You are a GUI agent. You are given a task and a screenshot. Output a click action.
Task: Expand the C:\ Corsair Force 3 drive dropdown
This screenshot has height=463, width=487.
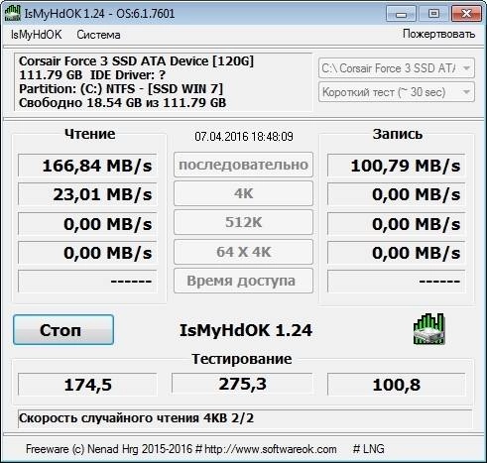click(x=397, y=68)
